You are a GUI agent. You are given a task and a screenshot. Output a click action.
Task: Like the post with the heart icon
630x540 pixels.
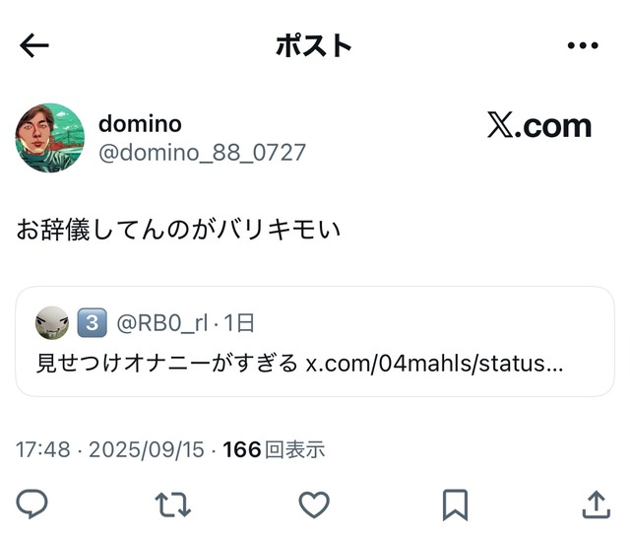point(314,505)
